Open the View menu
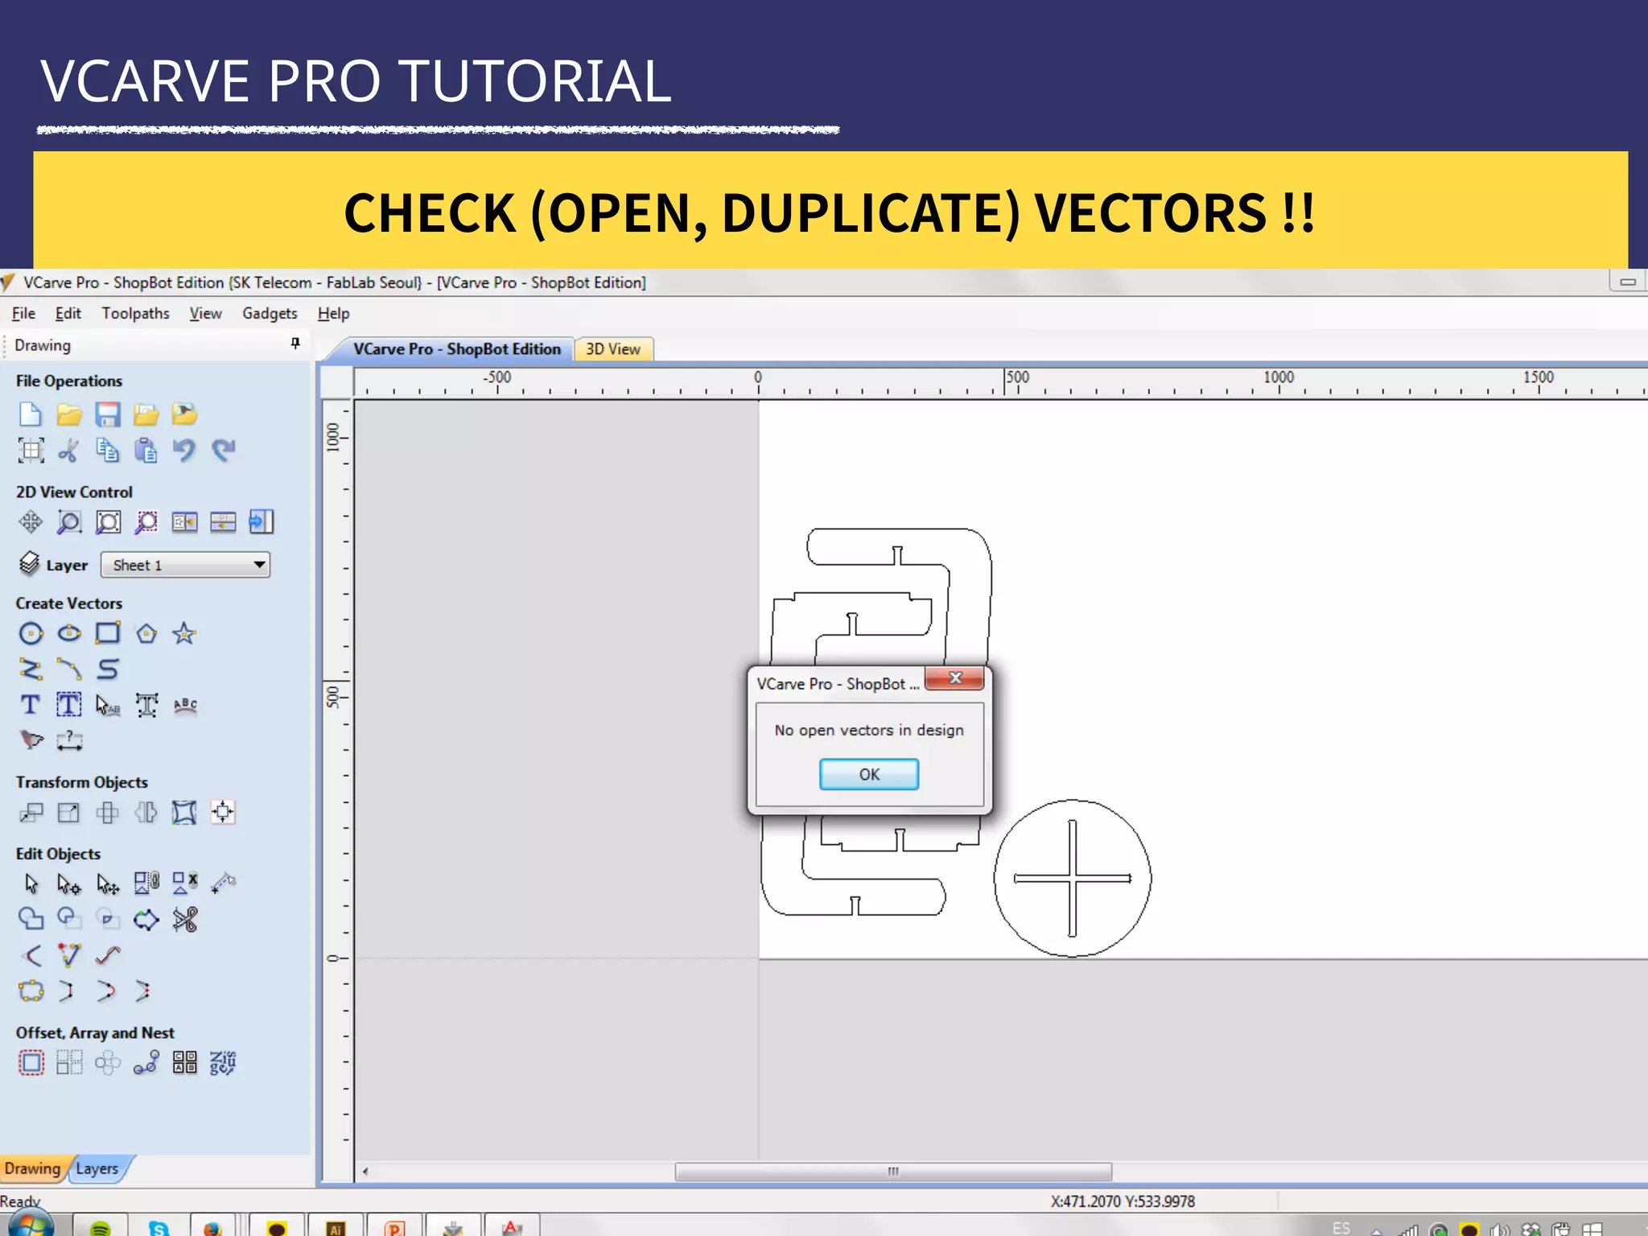The width and height of the screenshot is (1648, 1236). [x=205, y=313]
